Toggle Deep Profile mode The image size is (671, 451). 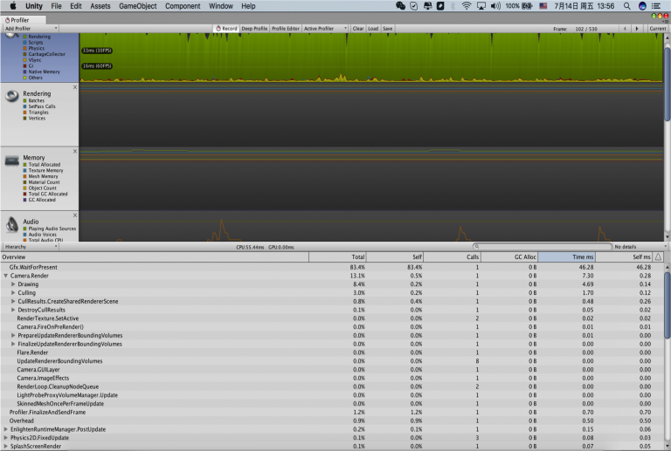click(254, 29)
